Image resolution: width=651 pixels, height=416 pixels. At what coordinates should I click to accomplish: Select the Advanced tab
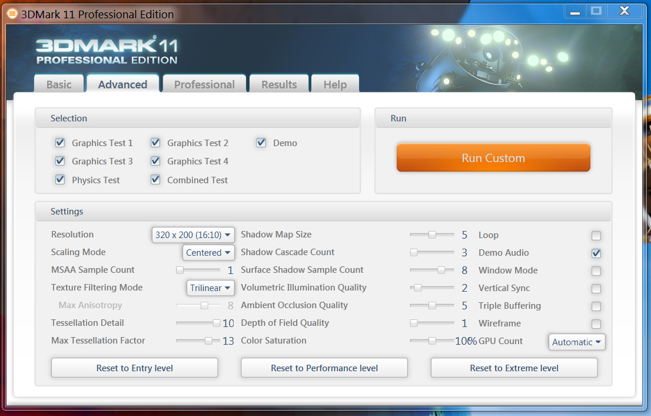pos(122,84)
